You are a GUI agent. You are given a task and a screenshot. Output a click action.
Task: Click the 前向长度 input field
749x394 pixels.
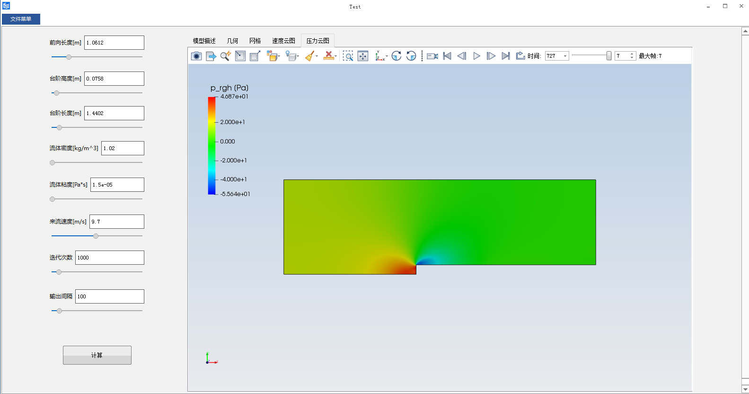[x=114, y=43]
